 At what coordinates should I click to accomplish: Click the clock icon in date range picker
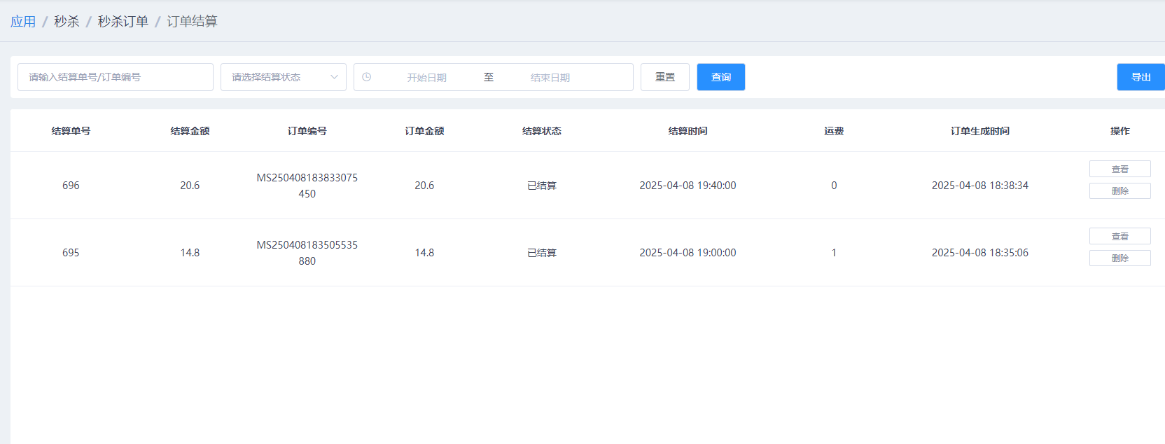366,77
